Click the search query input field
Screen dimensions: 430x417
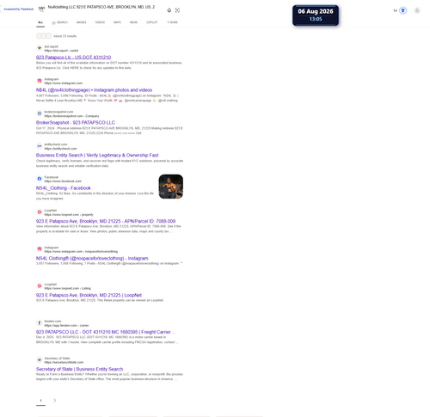pyautogui.click(x=101, y=7)
